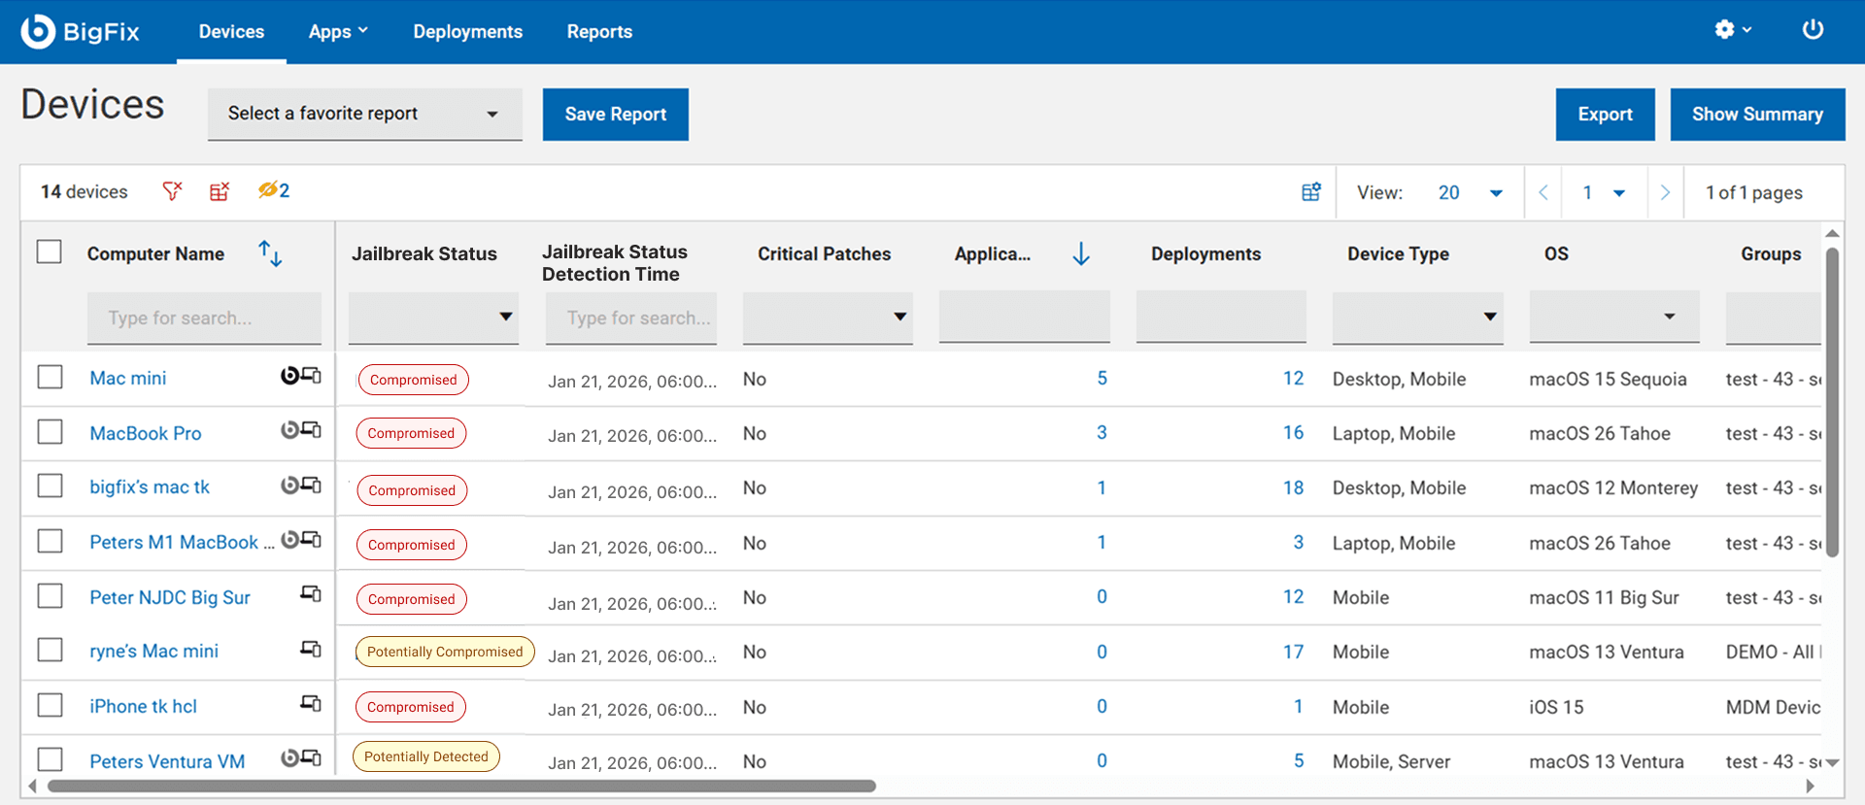This screenshot has width=1865, height=805.
Task: Click the vertical table scrollbar
Action: pyautogui.click(x=1832, y=402)
